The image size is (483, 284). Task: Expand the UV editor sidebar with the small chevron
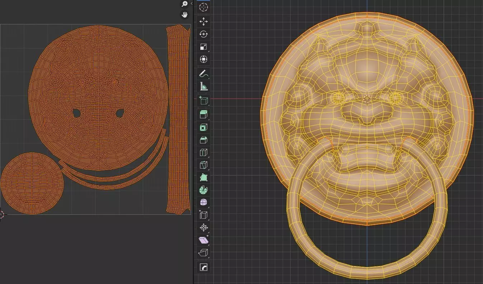pyautogui.click(x=191, y=3)
